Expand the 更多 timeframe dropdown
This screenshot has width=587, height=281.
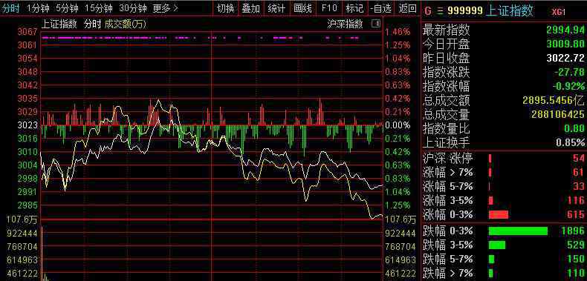[x=165, y=8]
